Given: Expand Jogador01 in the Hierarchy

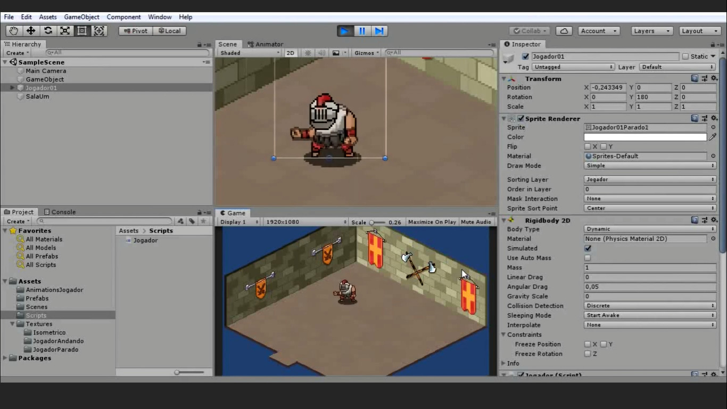Looking at the screenshot, I should tap(12, 88).
